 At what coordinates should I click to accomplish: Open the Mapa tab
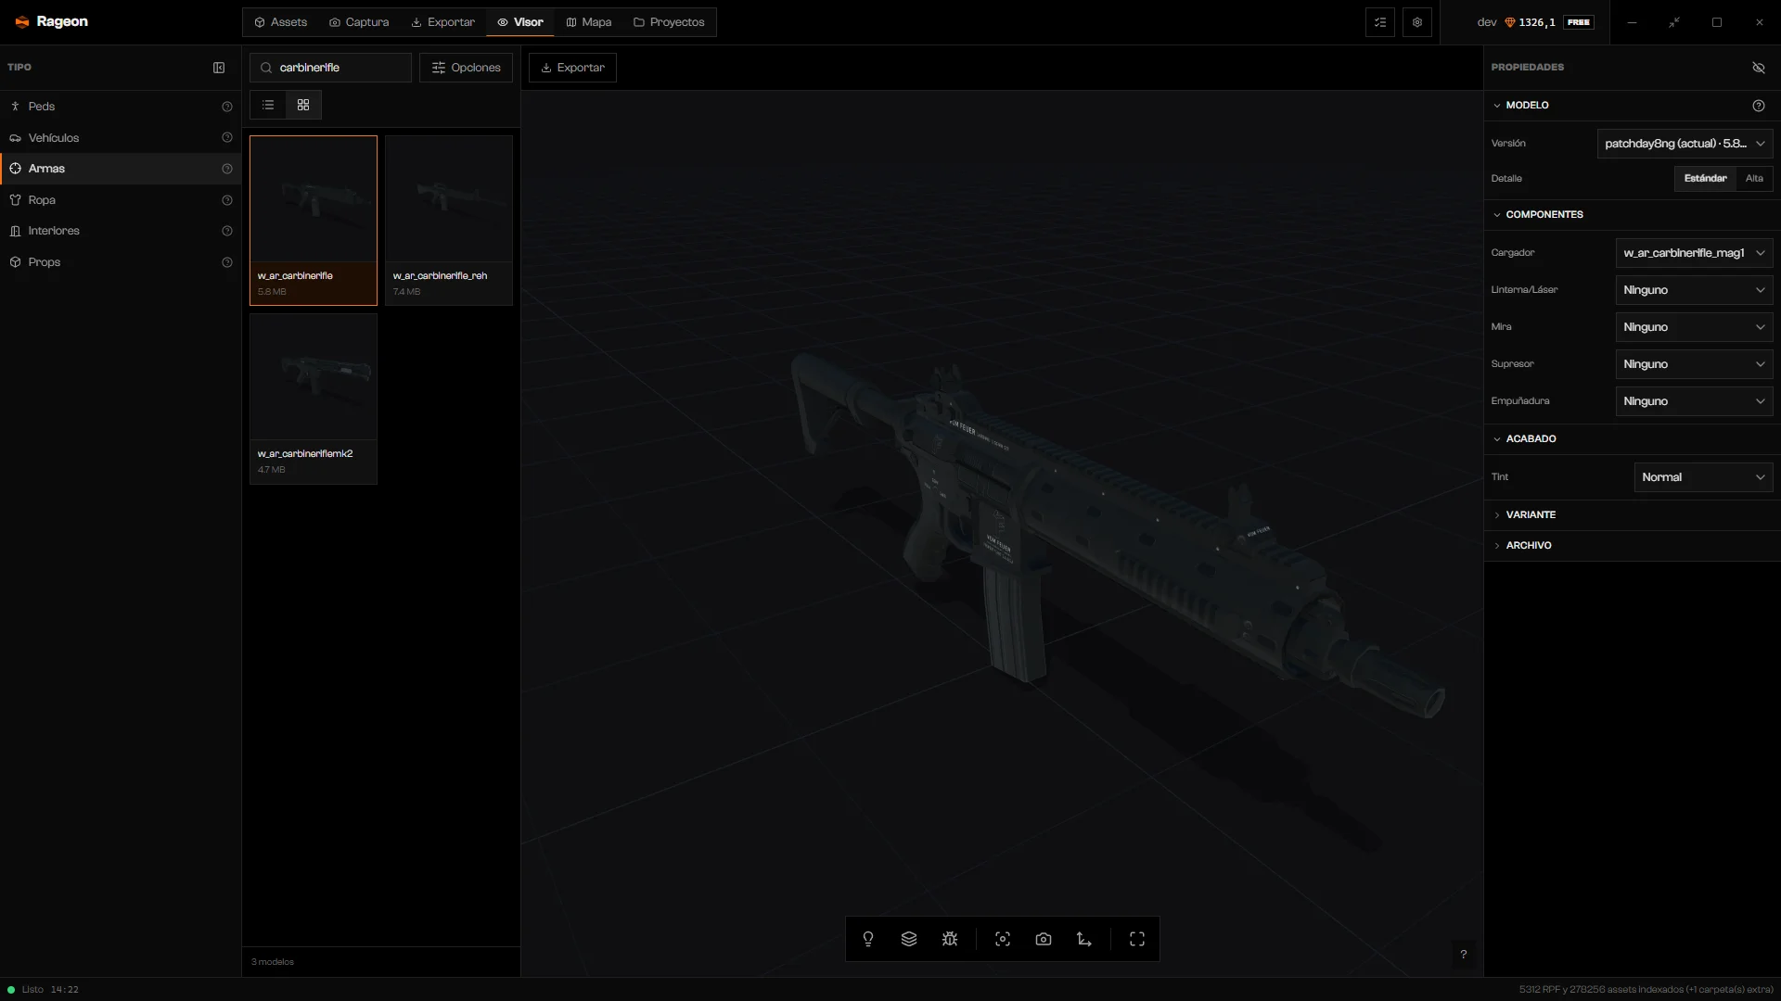click(x=588, y=22)
